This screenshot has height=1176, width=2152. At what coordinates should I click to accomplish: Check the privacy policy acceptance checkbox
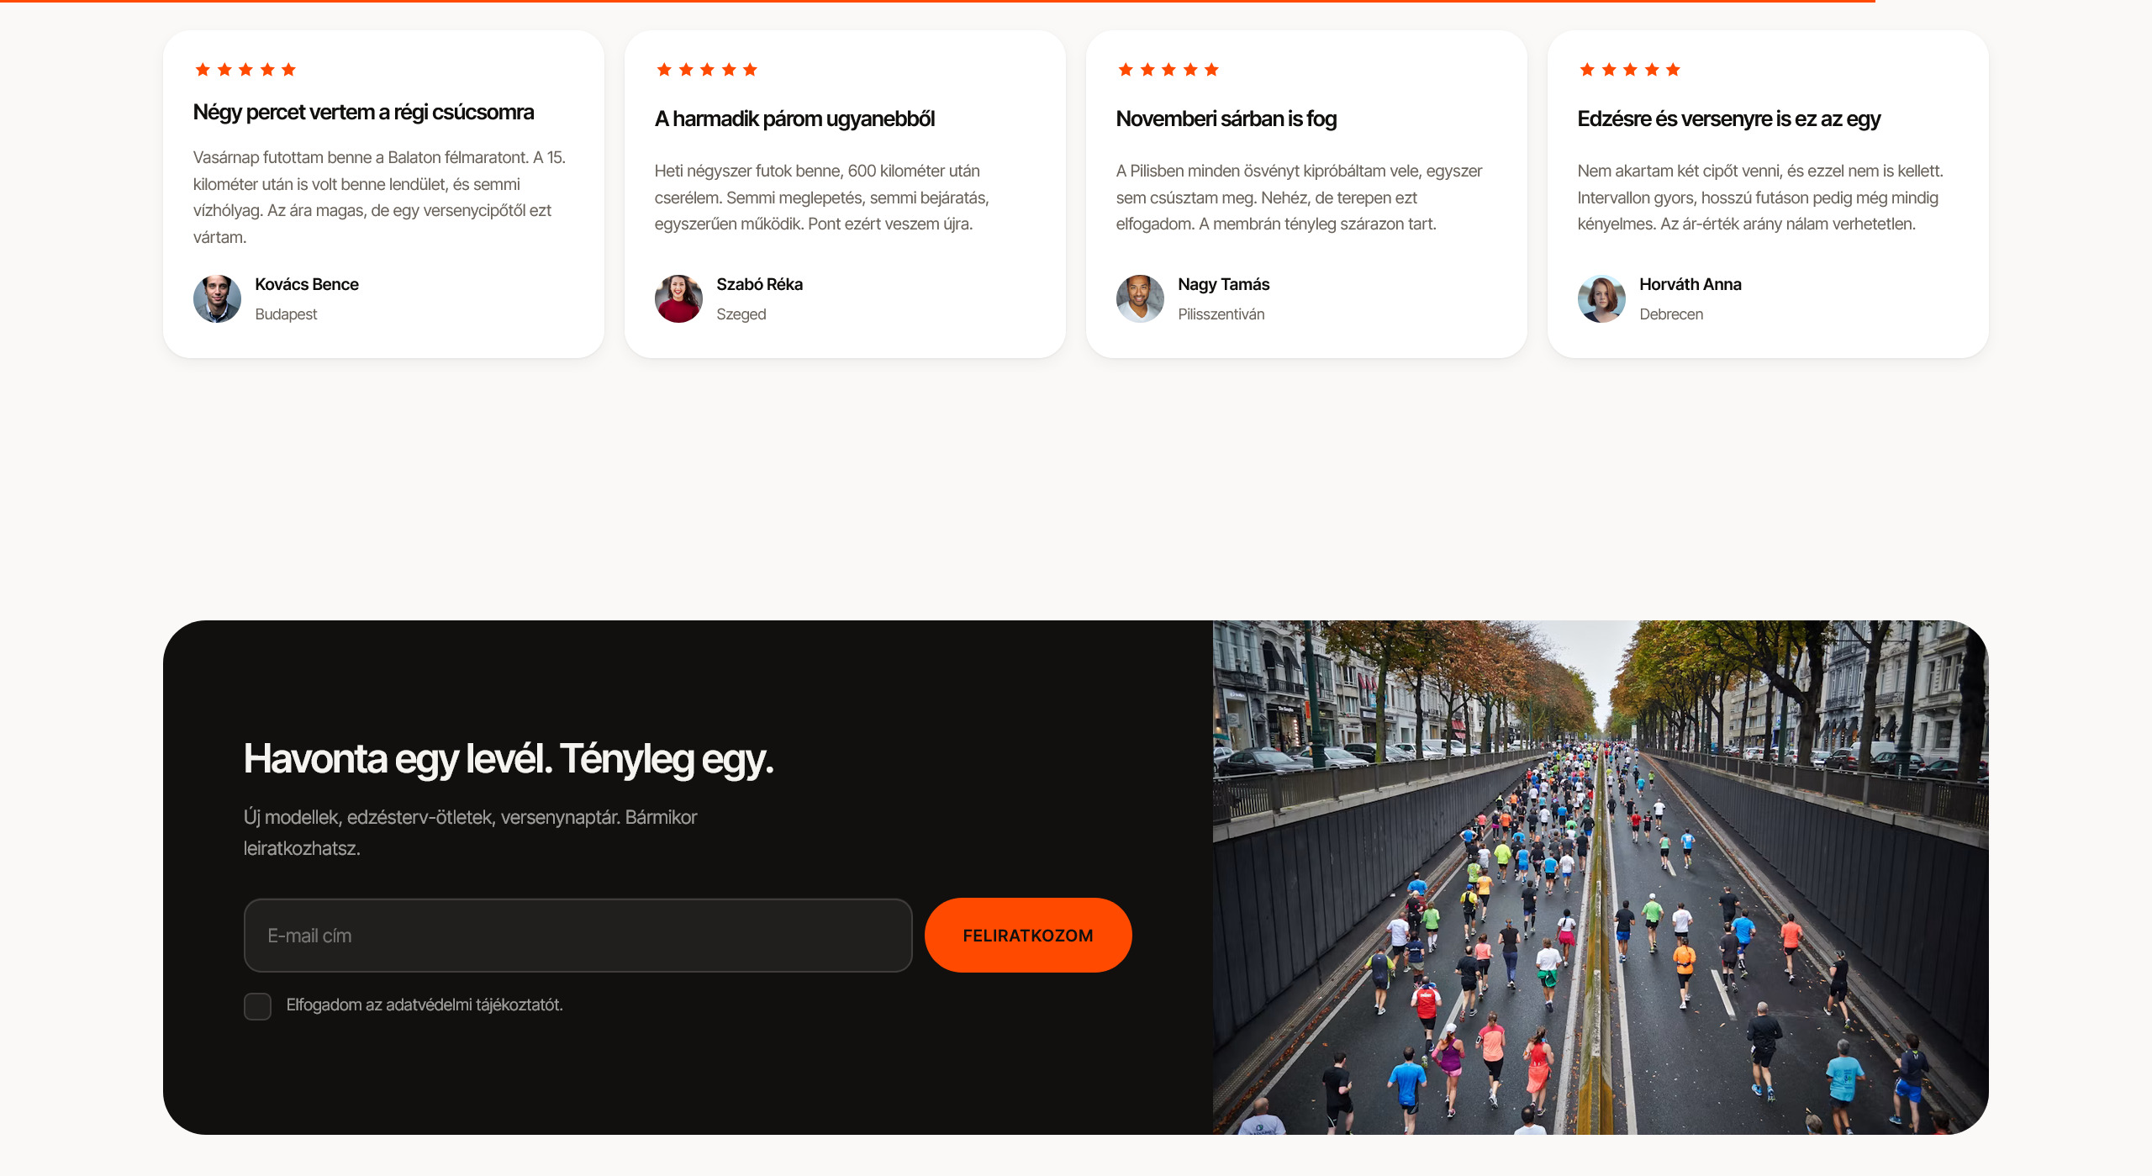[257, 1005]
